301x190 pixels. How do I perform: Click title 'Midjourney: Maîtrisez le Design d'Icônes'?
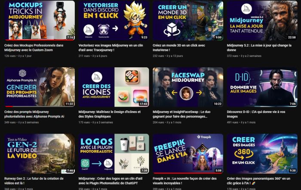(x=109, y=114)
